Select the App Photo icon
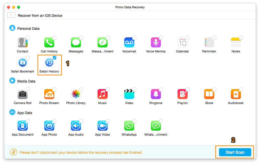260x164 pixels. 49,126
